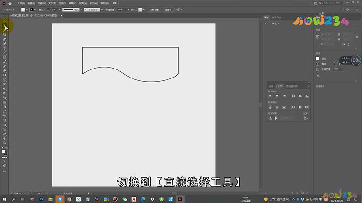The image size is (362, 203).
Task: Click vertical align bottom in Align panel
Action: click(307, 96)
